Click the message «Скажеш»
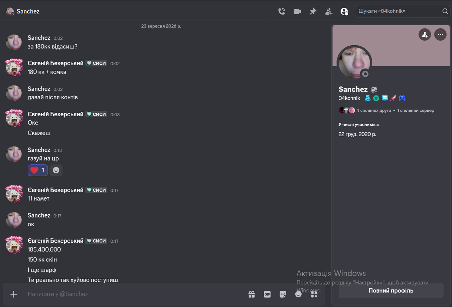Viewport: 452px width, 307px height. click(39, 133)
